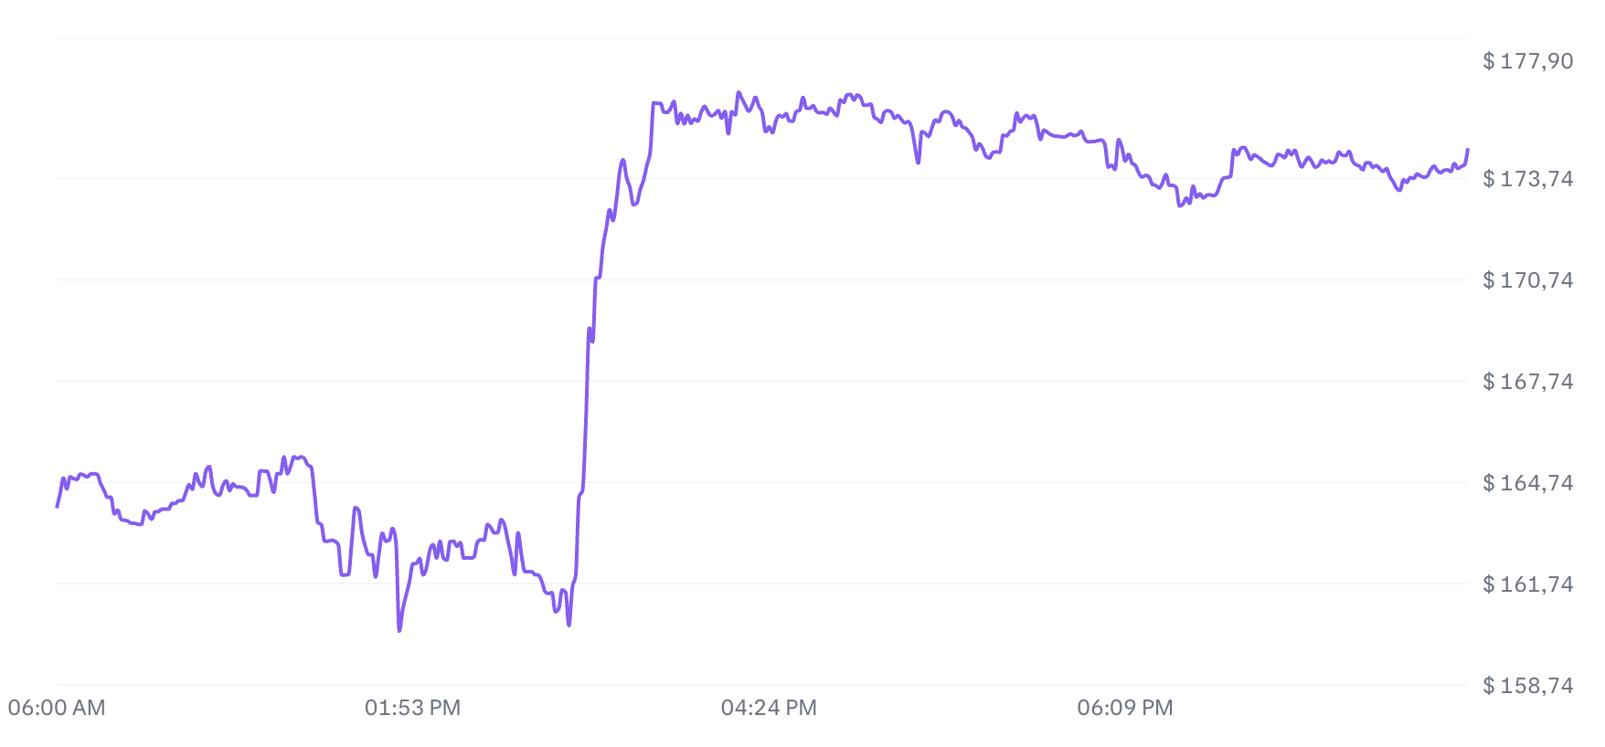Viewport: 1605px width, 747px height.
Task: Select the 04:24 PM time axis label
Action: pyautogui.click(x=769, y=708)
